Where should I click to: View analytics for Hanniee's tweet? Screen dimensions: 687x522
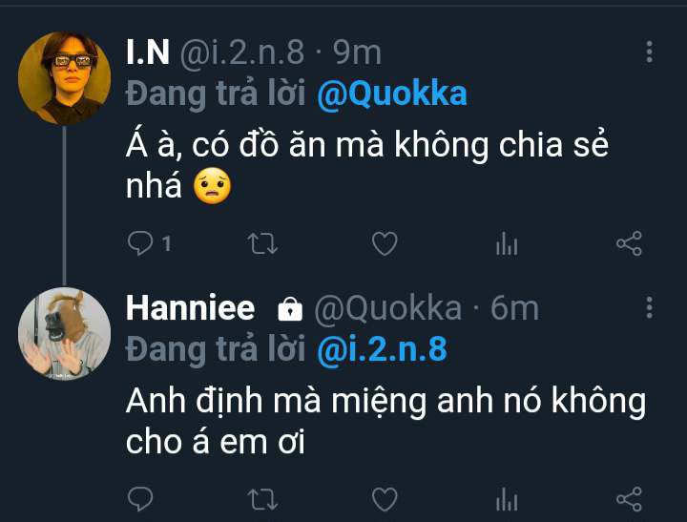point(507,499)
